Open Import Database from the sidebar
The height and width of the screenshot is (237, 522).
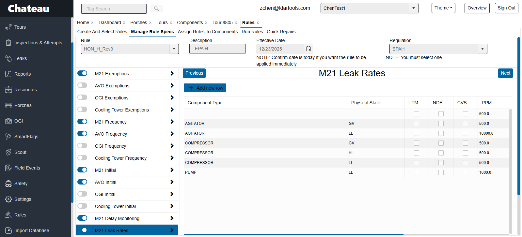[x=31, y=230]
